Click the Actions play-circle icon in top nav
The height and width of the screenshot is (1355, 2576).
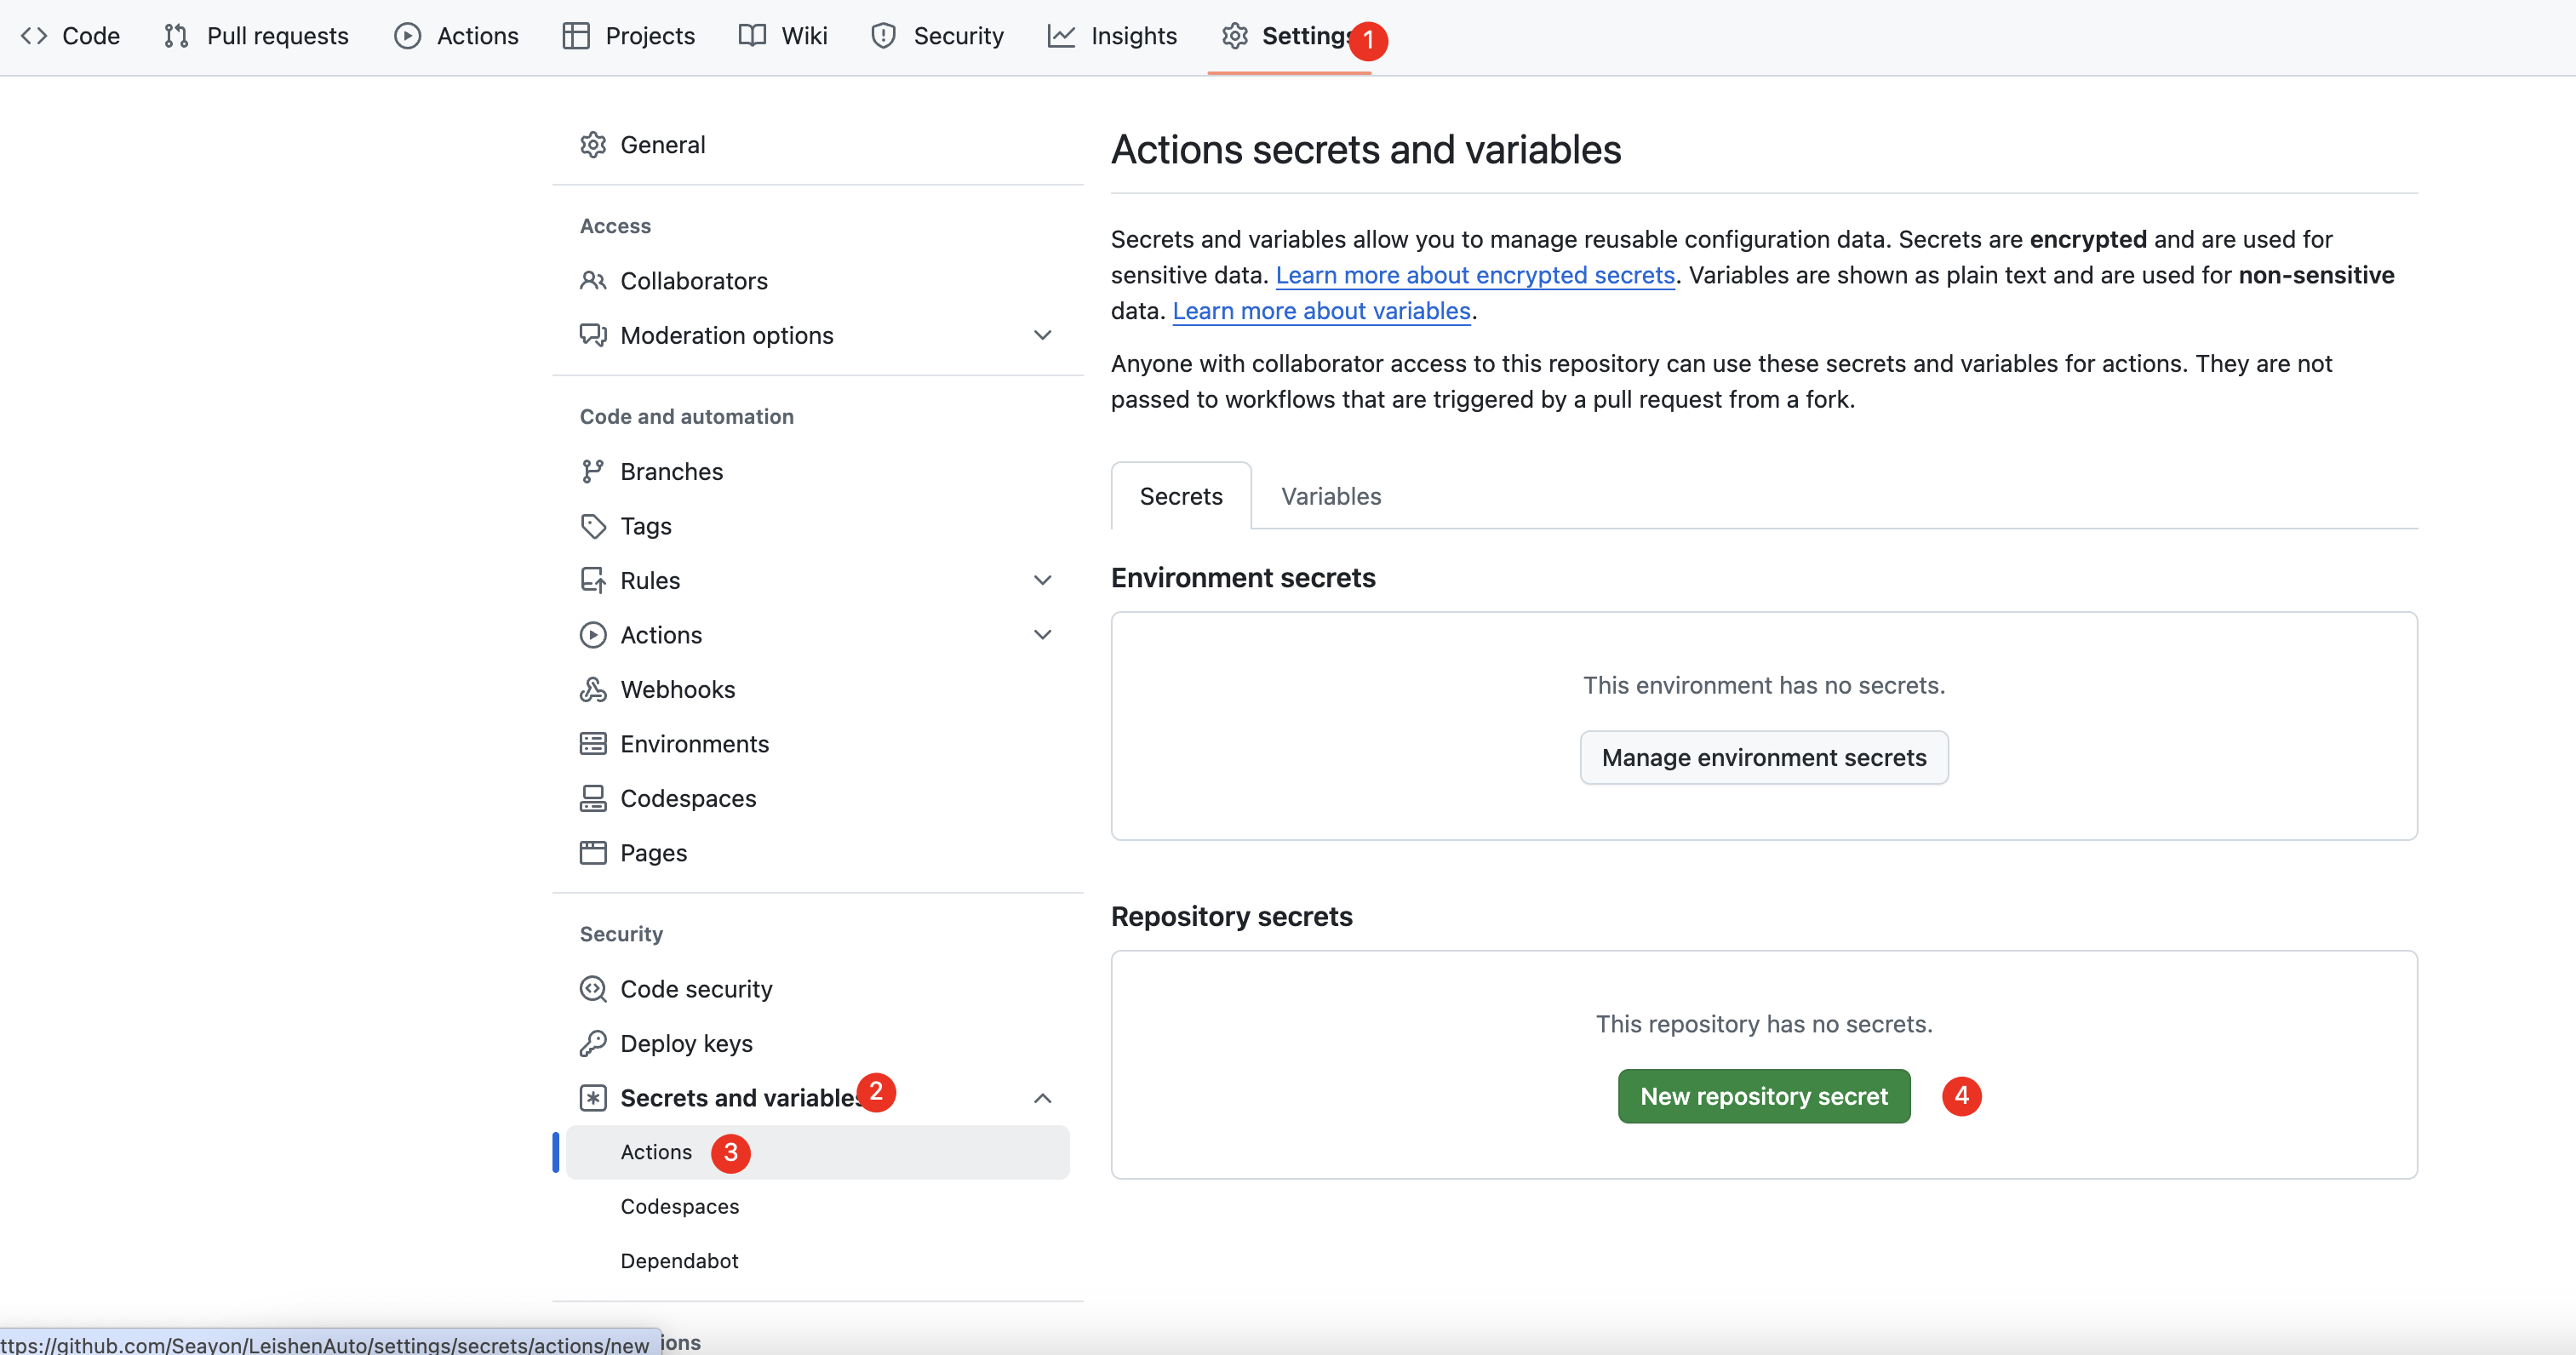click(407, 36)
